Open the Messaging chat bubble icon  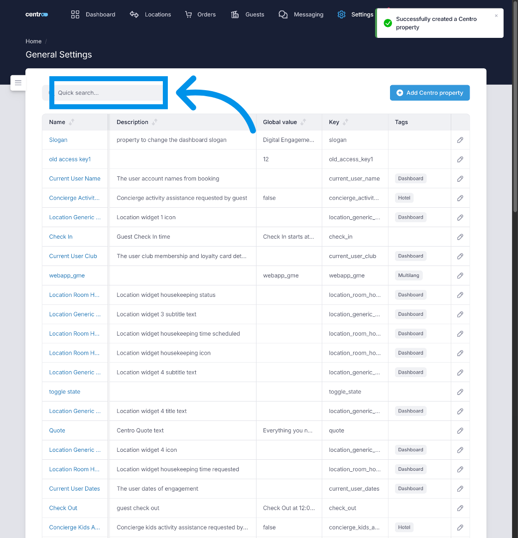(x=283, y=14)
